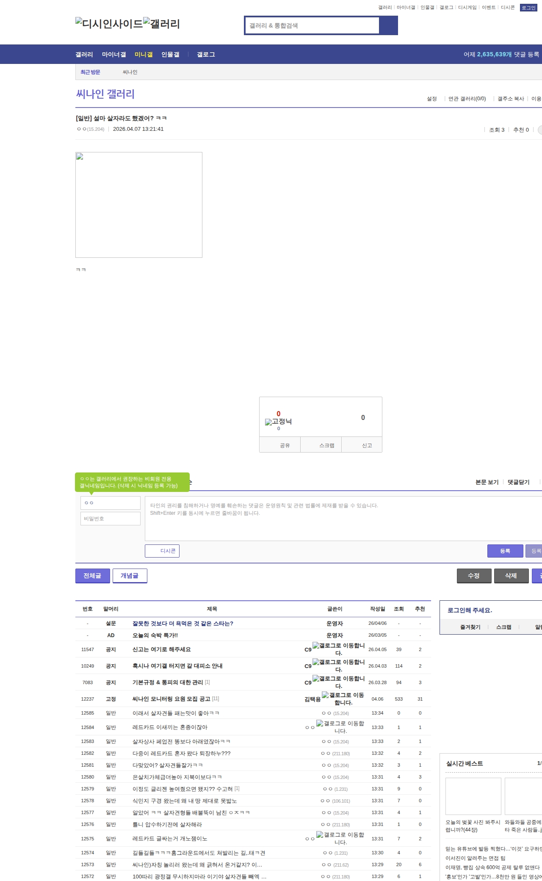Viewport: 542px width, 881px height.
Task: Open 디시게임 link in top utility bar
Action: 467,8
